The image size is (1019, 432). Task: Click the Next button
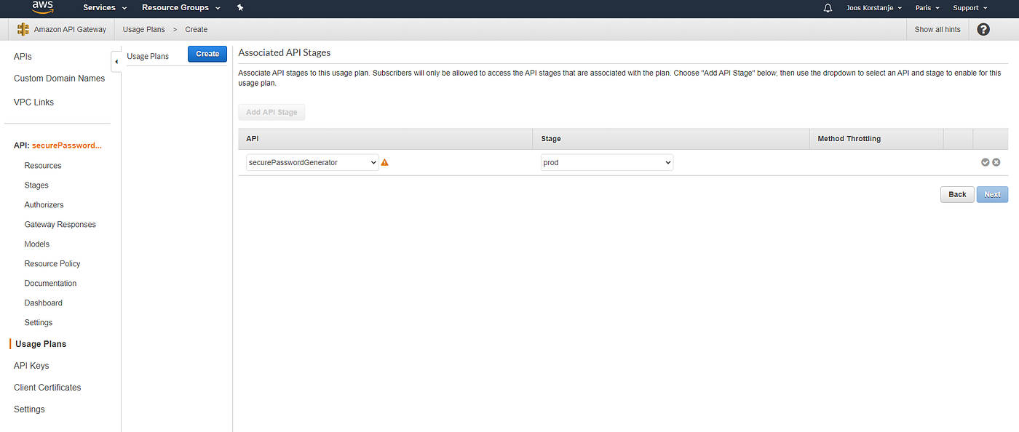[x=992, y=194]
